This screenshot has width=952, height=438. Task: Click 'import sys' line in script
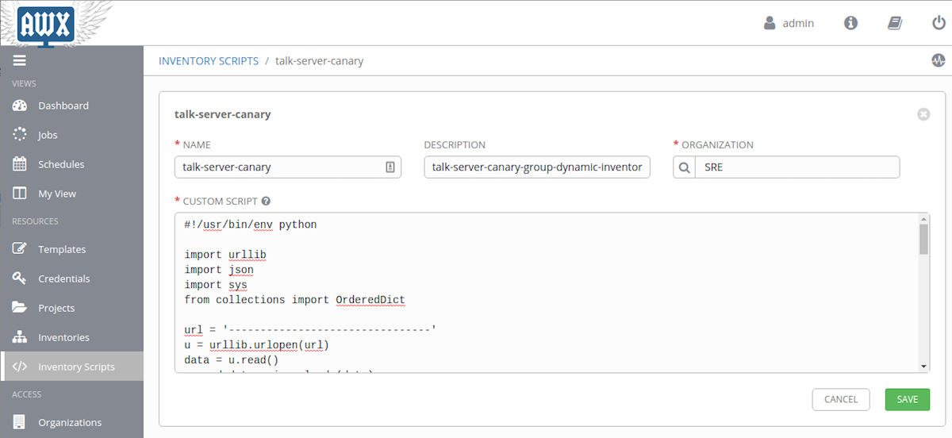[216, 285]
